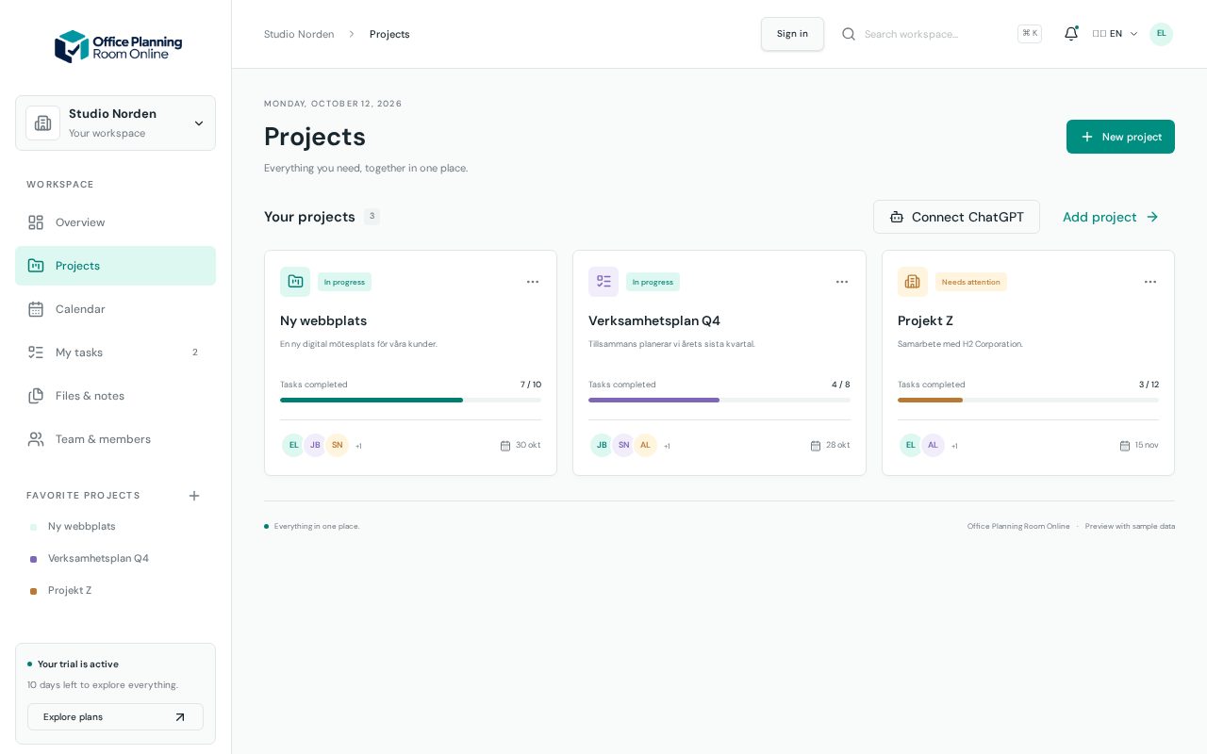Select Projects in the sidebar
1207x754 pixels.
[115, 266]
